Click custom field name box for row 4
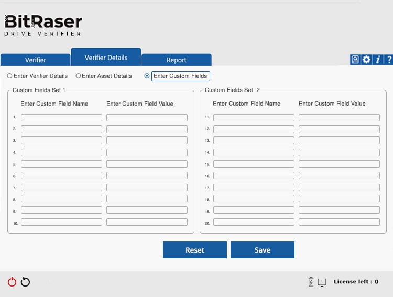The height and width of the screenshot is (297, 393). (x=61, y=152)
